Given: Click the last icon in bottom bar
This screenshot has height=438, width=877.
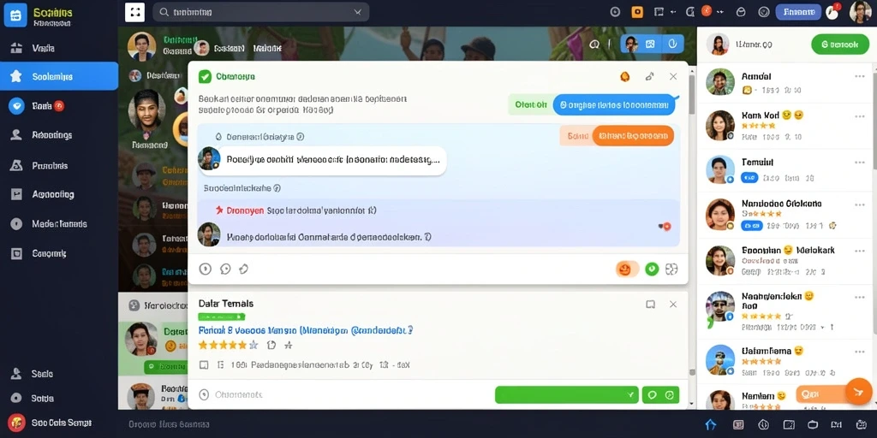Looking at the screenshot, I should click(x=861, y=424).
